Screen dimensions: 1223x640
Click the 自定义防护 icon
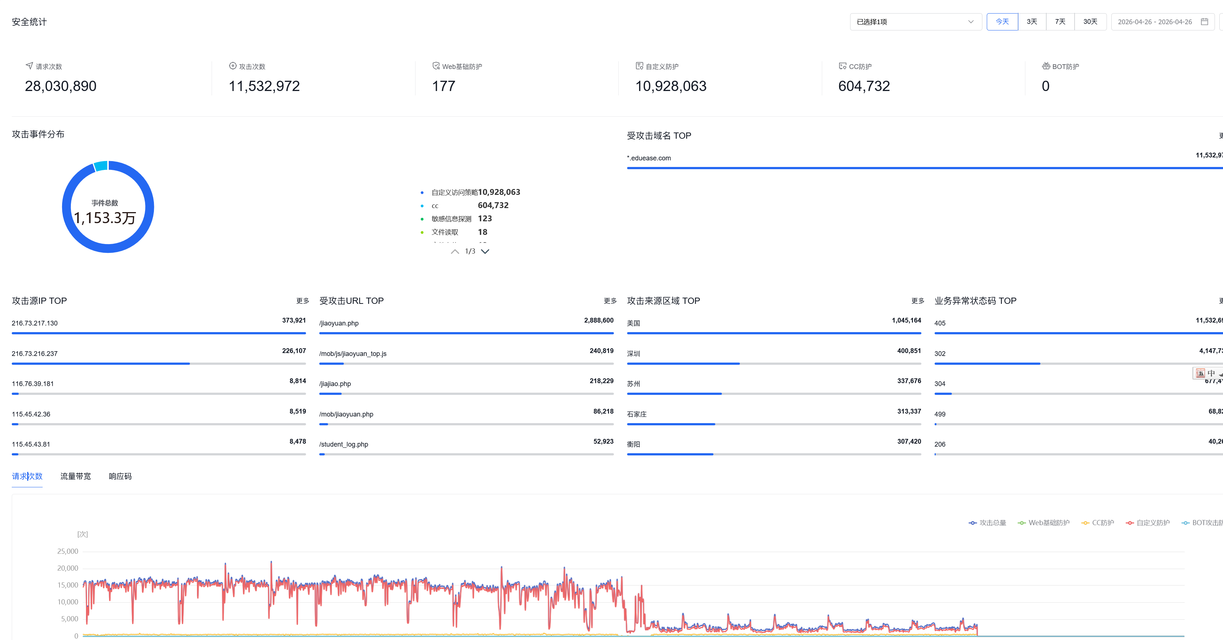(x=640, y=66)
